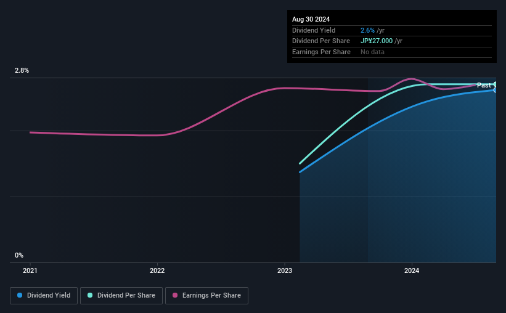Click the blue Dividend Yield endpoint marker
506x313 pixels.
pos(495,91)
